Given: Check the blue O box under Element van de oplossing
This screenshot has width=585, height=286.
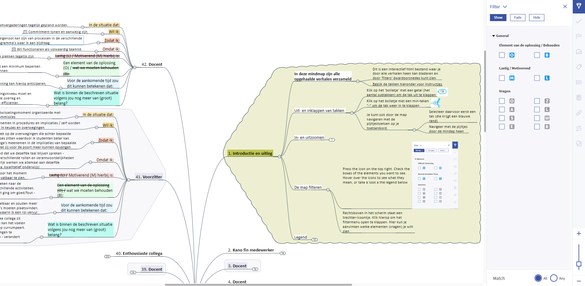Looking at the screenshot, I should (502, 55).
